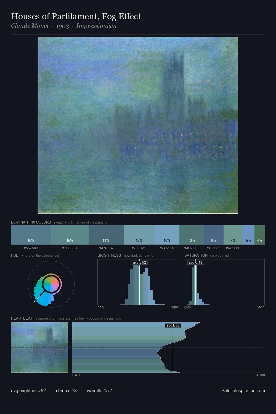The image size is (276, 414).
Task: Click the 'avg L 52' marker in the Heartbeat chart
Action: [x=173, y=325]
